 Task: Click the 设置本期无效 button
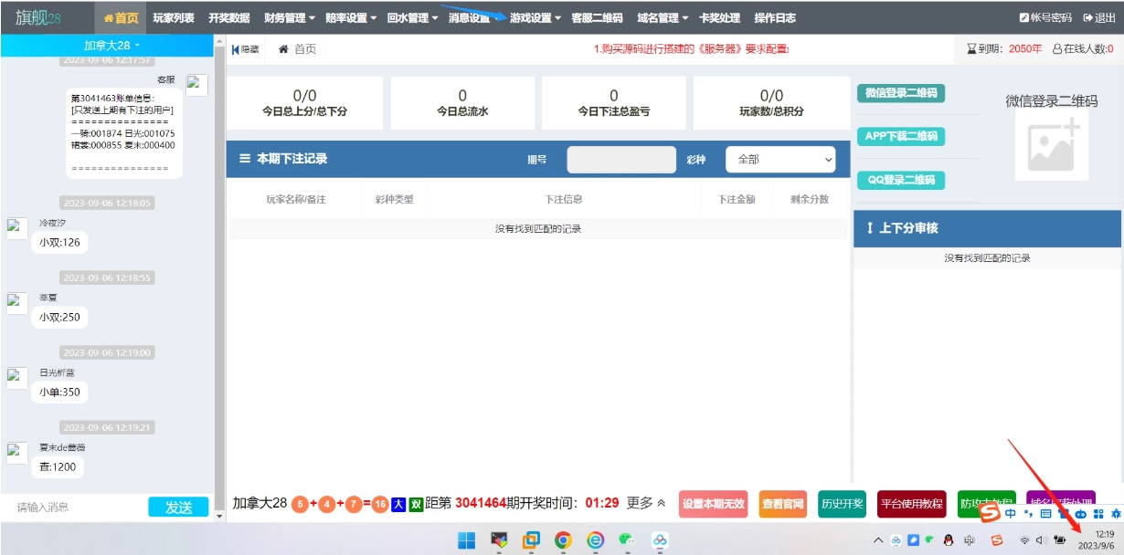click(714, 504)
